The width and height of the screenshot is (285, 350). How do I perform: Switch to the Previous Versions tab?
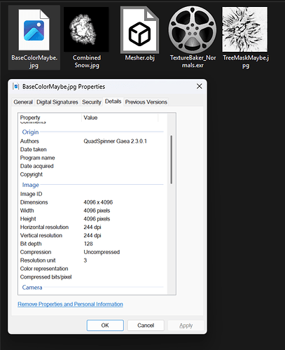tap(146, 102)
